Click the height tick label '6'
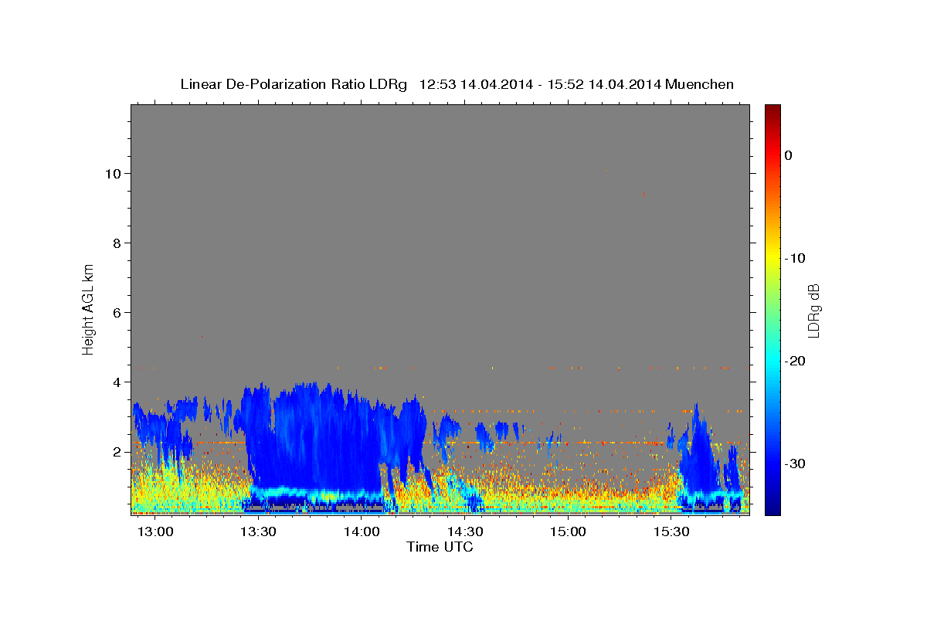Screen dimensions: 927x618 [x=117, y=313]
